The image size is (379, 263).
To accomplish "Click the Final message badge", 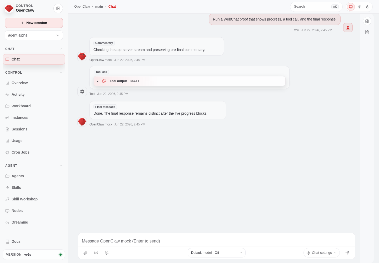I will click(105, 107).
